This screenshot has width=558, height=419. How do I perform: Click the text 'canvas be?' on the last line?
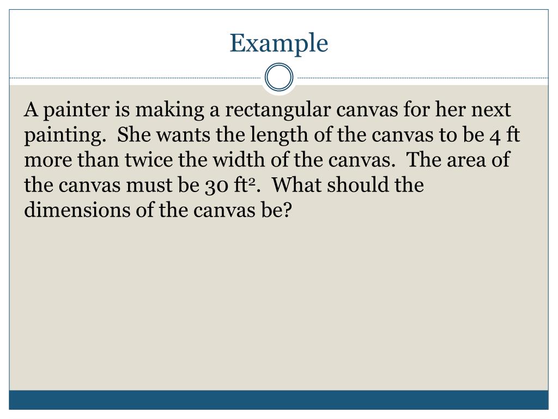click(242, 210)
